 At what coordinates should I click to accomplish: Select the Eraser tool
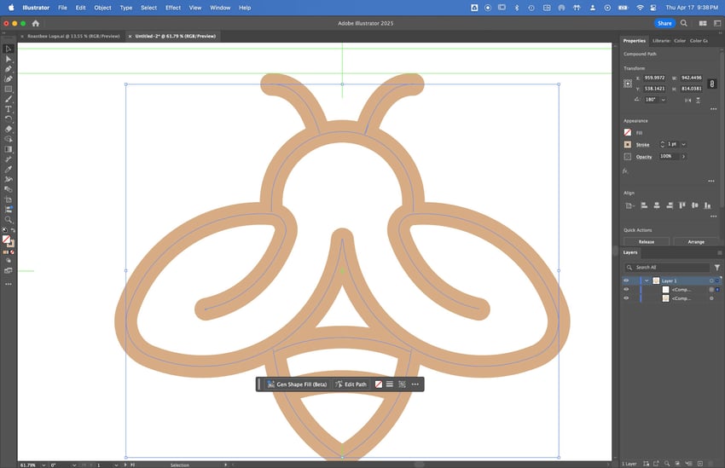pos(9,129)
